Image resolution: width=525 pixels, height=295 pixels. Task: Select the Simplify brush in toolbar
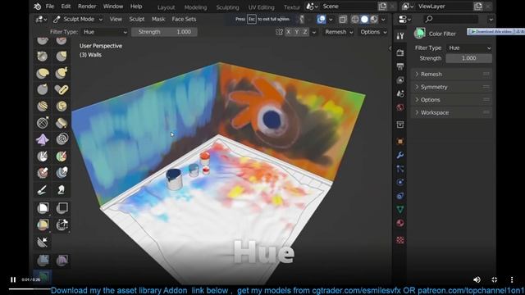click(x=62, y=139)
